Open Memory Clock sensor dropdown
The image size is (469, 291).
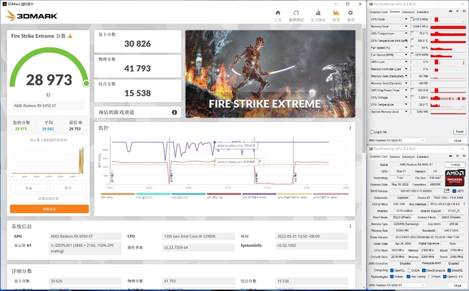pos(406,26)
